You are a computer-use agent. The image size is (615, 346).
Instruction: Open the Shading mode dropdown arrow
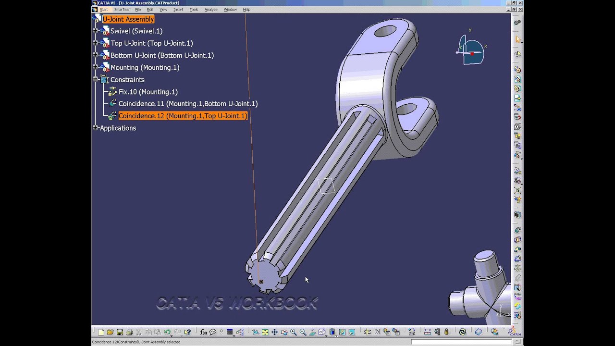[336, 335]
